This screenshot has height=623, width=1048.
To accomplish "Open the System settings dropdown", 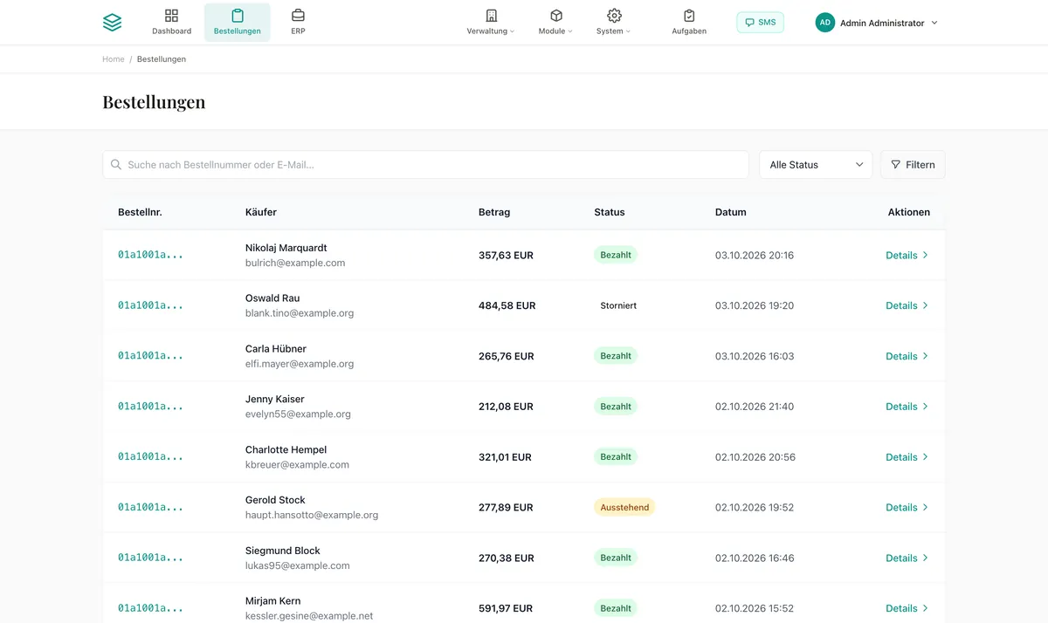I will pyautogui.click(x=614, y=23).
